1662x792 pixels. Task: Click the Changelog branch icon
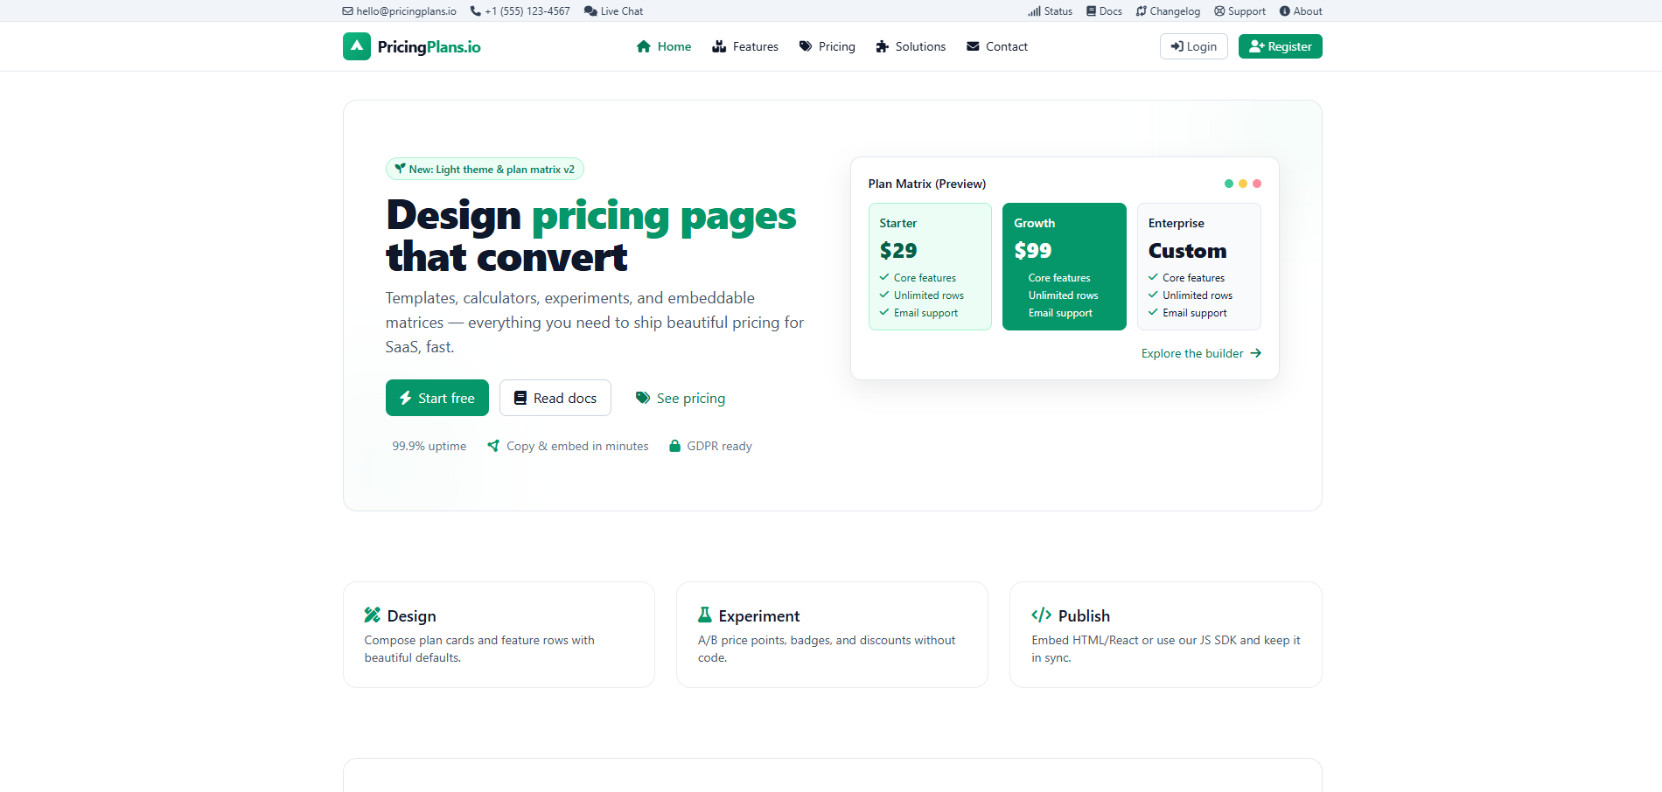[1141, 11]
